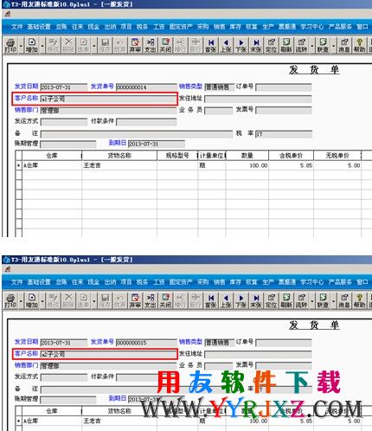Open 产品服务 menu in invoice 0000000015 window
This screenshot has width=372, height=431.
[340, 282]
